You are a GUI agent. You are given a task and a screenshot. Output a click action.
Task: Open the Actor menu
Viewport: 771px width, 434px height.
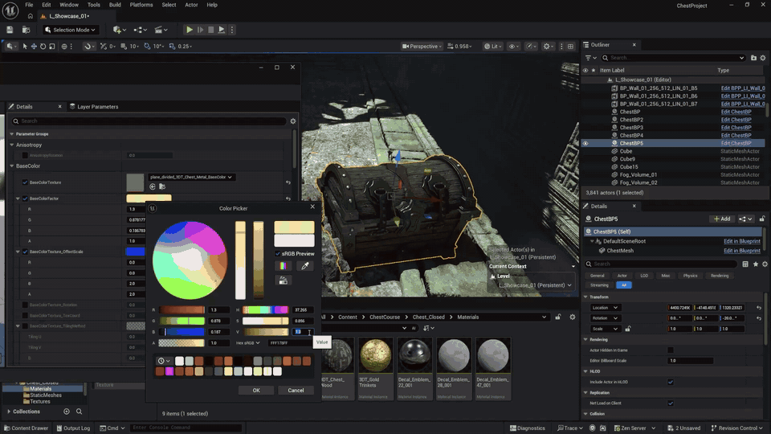point(191,5)
